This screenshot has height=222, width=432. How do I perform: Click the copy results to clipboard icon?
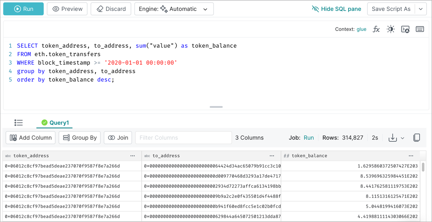click(417, 138)
